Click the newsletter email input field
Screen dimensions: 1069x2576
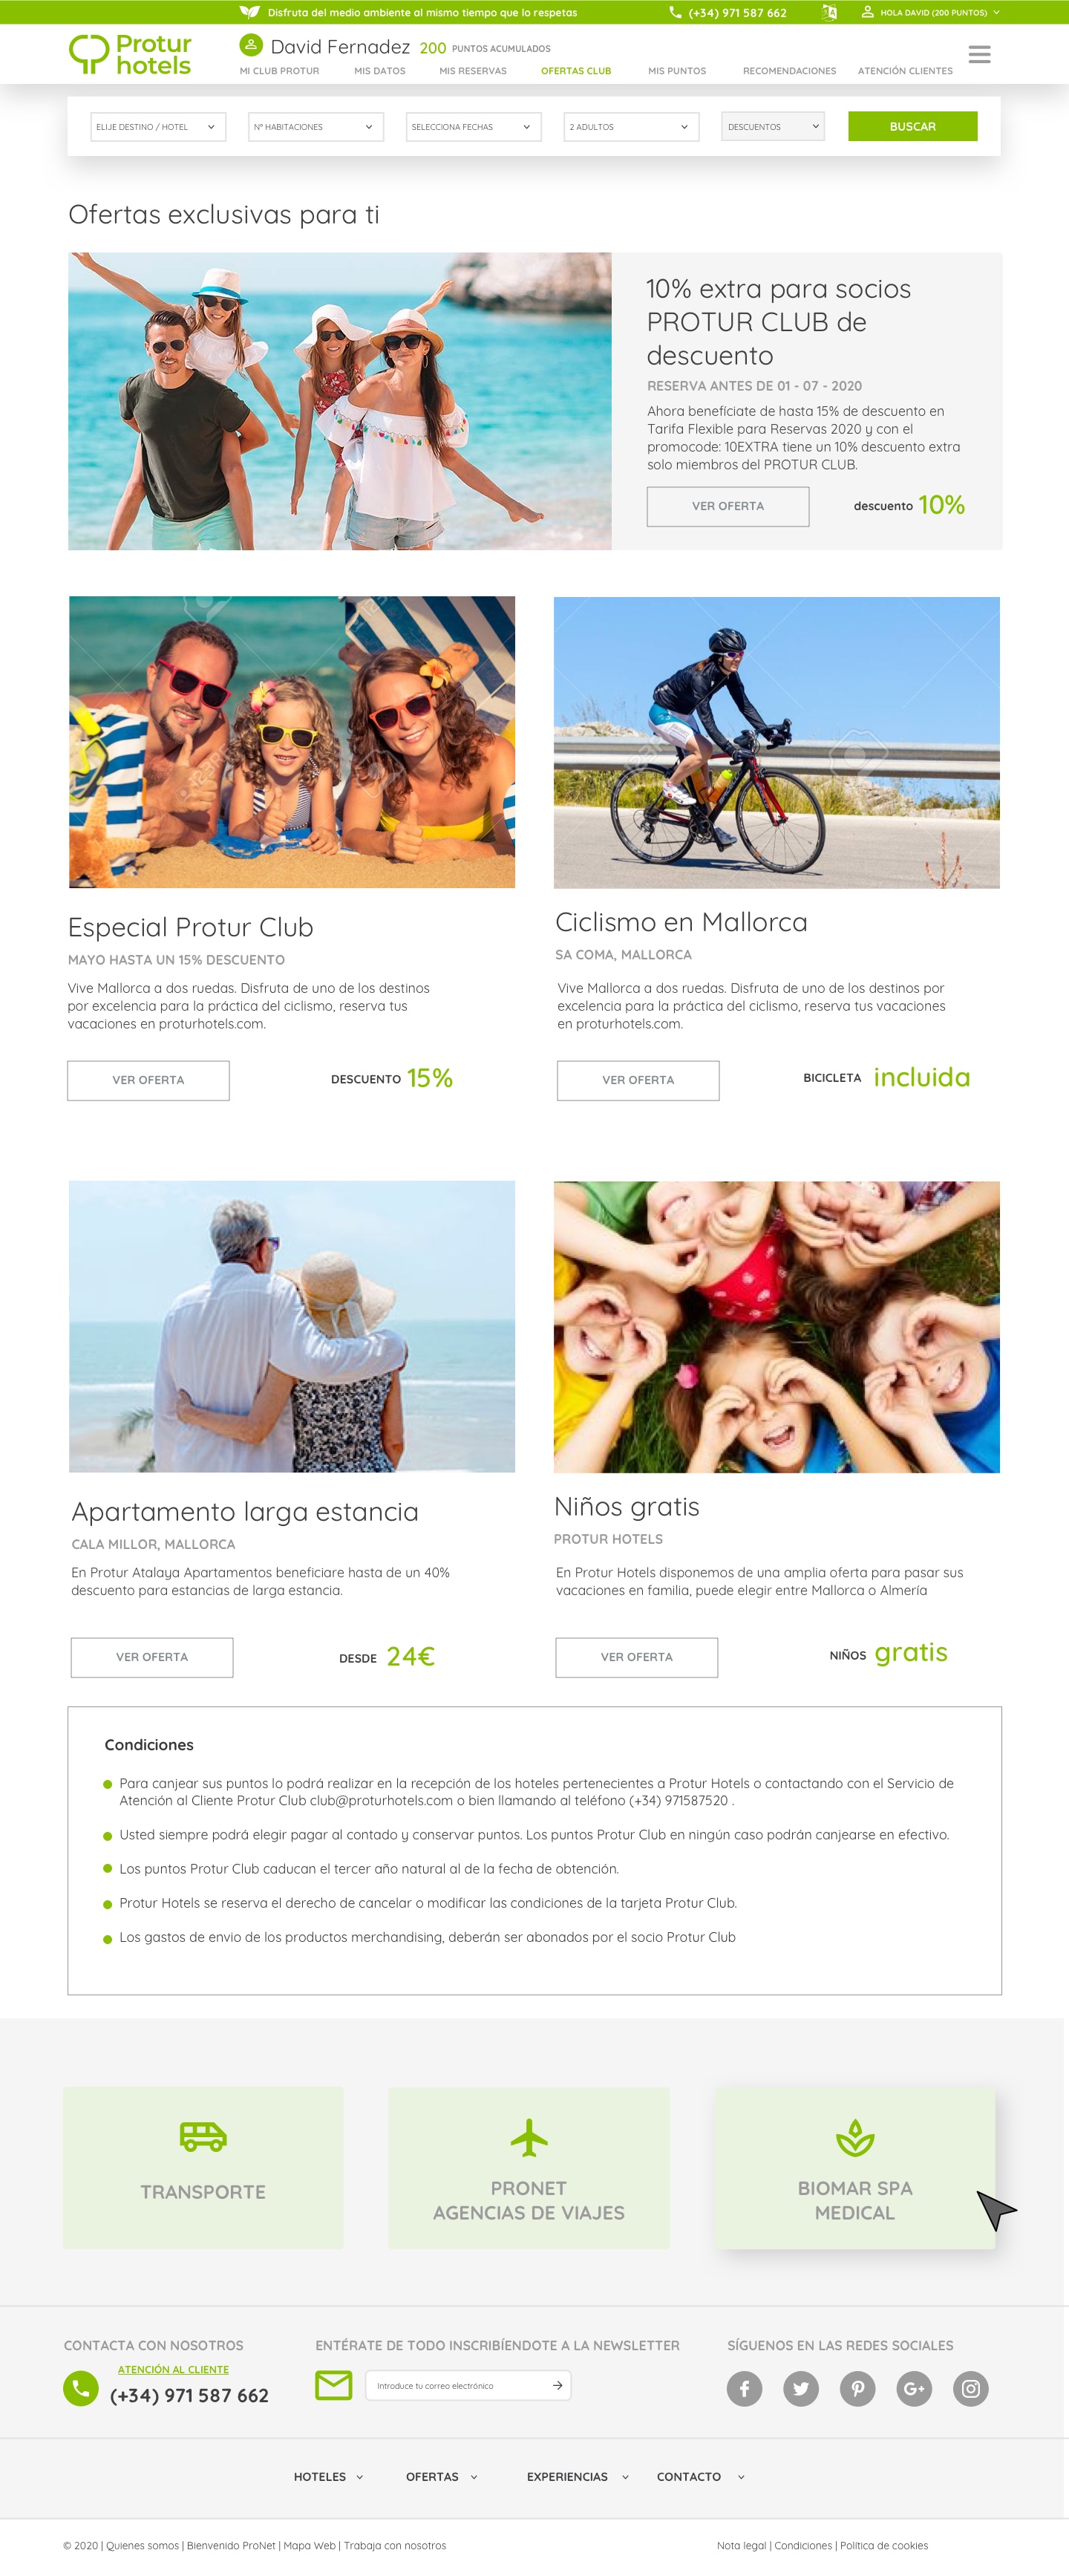point(468,2385)
